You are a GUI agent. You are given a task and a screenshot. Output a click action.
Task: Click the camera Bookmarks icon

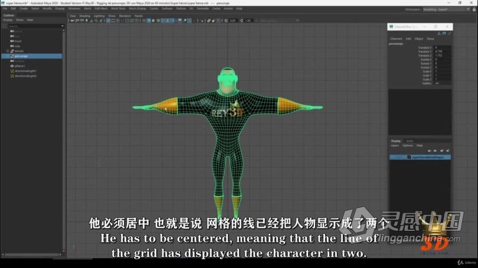(x=87, y=21)
